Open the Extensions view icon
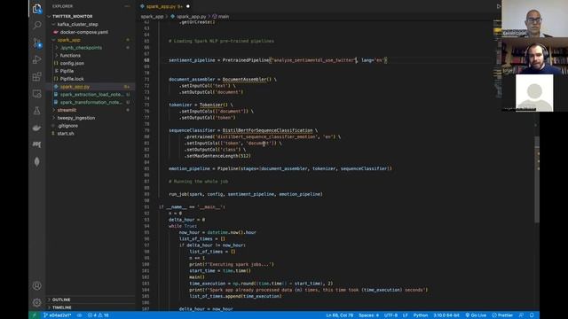The width and height of the screenshot is (568, 319). coord(37,77)
